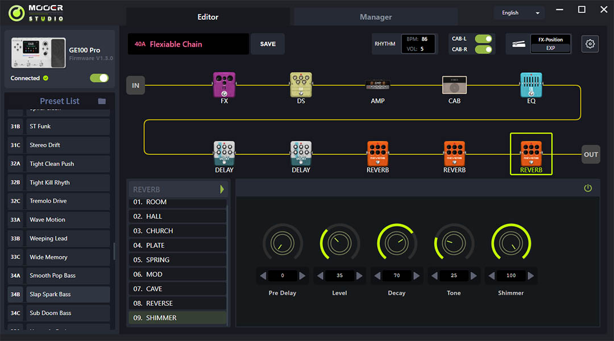Click the SAVE button
This screenshot has width=614, height=341.
pyautogui.click(x=268, y=44)
